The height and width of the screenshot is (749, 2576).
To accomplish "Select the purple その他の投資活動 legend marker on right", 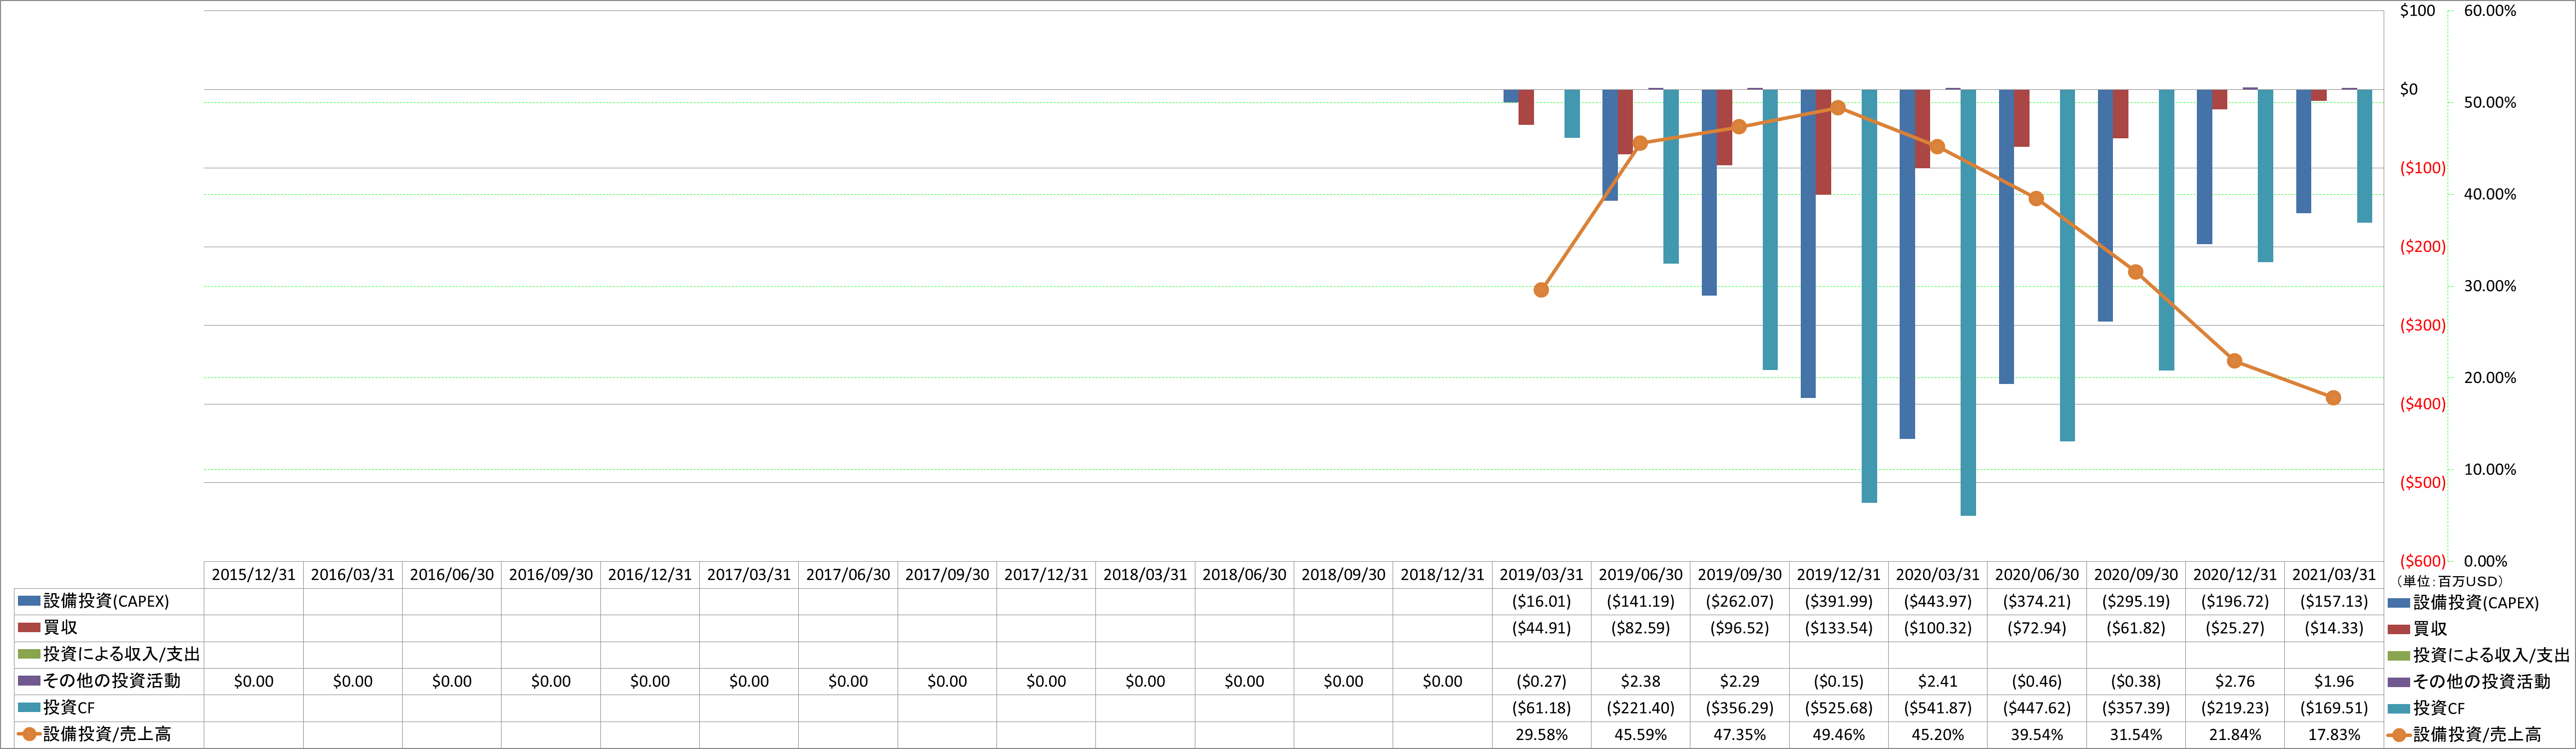I will point(2398,682).
